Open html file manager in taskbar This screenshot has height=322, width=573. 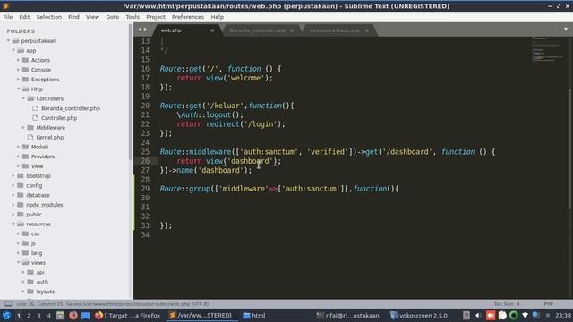coord(254,316)
